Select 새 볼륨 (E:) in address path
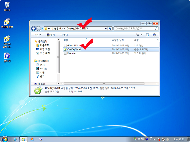This screenshot has height=142, width=190. click(57, 29)
